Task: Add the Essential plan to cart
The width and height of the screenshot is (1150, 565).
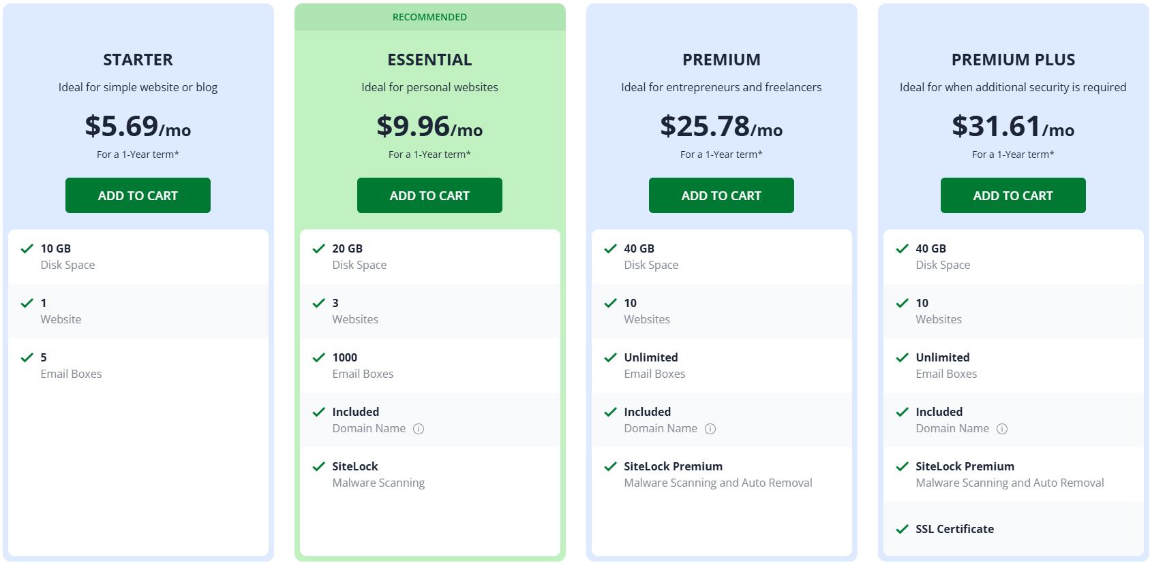Action: 429,195
